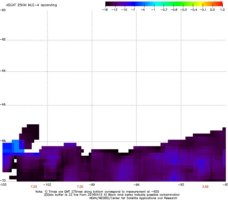Click the -1 color bar label
Image resolution: width=228 pixels, height=200 pixels.
pos(153,10)
